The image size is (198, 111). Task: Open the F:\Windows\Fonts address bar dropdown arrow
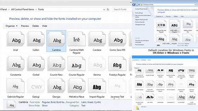pyautogui.click(x=195, y=5)
